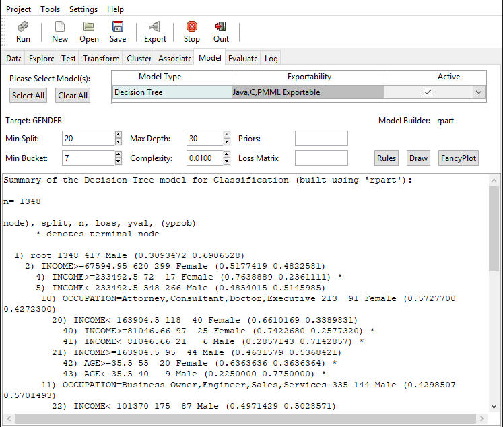Screen dimensions: 503x427
Task: Switch to the Associate tab
Action: [x=174, y=59]
